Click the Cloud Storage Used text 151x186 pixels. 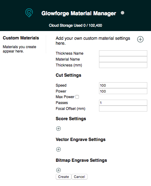coord(75,25)
